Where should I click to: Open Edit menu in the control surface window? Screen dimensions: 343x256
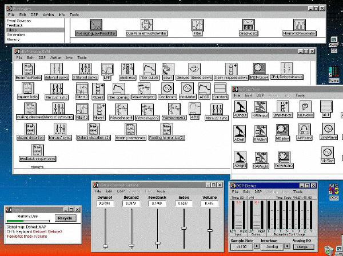click(109, 191)
